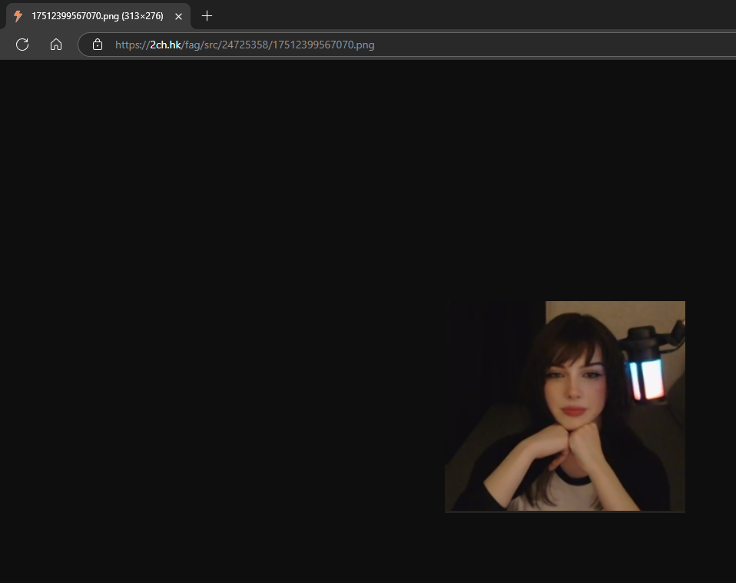Go to the browser home page
This screenshot has width=736, height=583.
click(x=56, y=45)
